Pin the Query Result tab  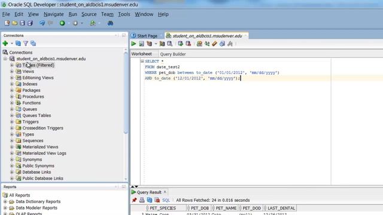(x=134, y=200)
